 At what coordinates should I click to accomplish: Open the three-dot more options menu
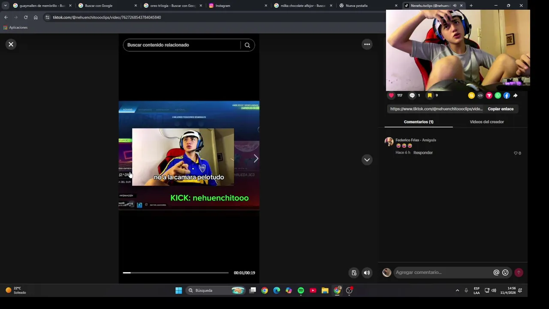coord(367,44)
